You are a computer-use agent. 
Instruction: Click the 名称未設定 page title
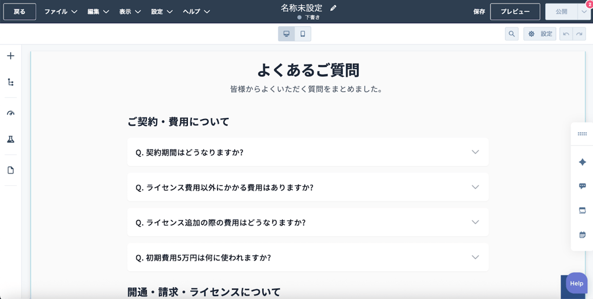click(302, 8)
